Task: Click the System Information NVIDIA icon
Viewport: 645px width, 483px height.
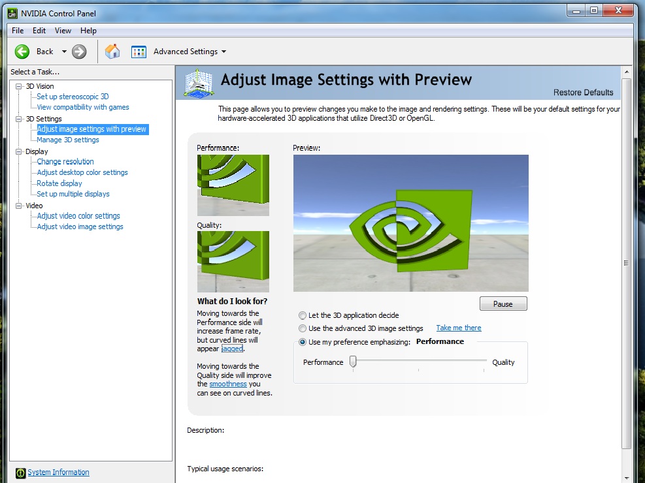Action: tap(20, 473)
